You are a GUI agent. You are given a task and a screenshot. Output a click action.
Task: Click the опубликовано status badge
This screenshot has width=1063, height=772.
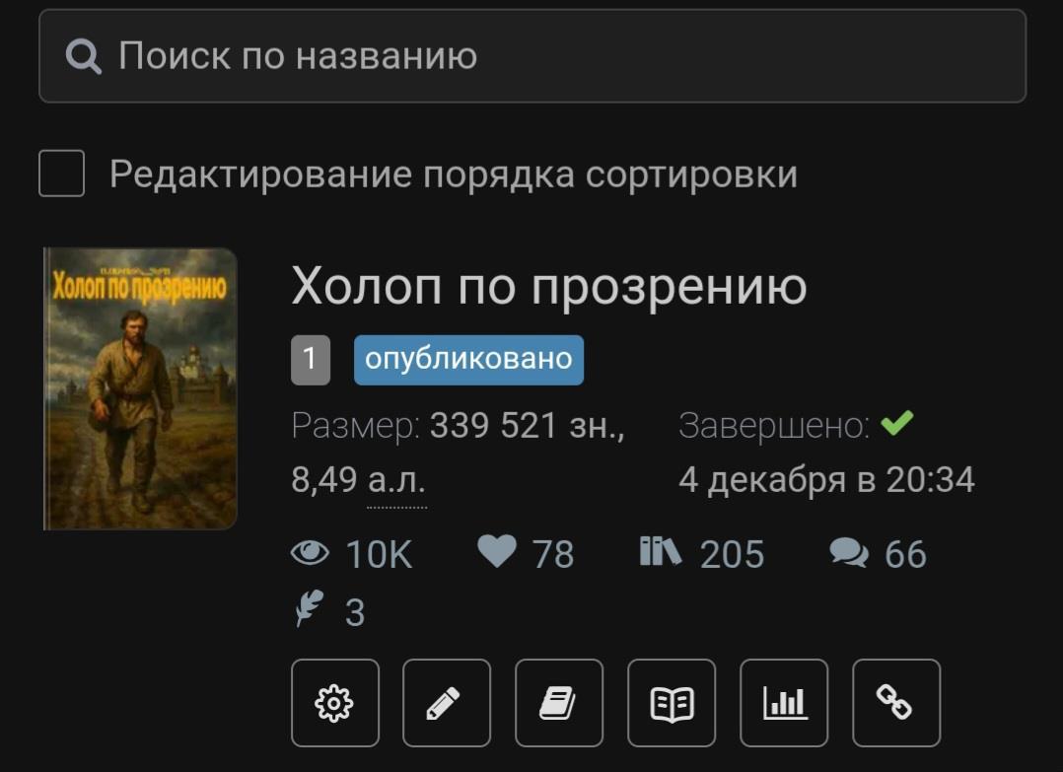(468, 360)
